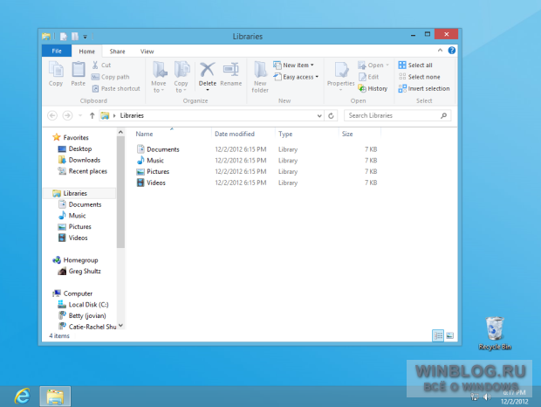This screenshot has height=407, width=541.
Task: Click the History button
Action: click(373, 89)
